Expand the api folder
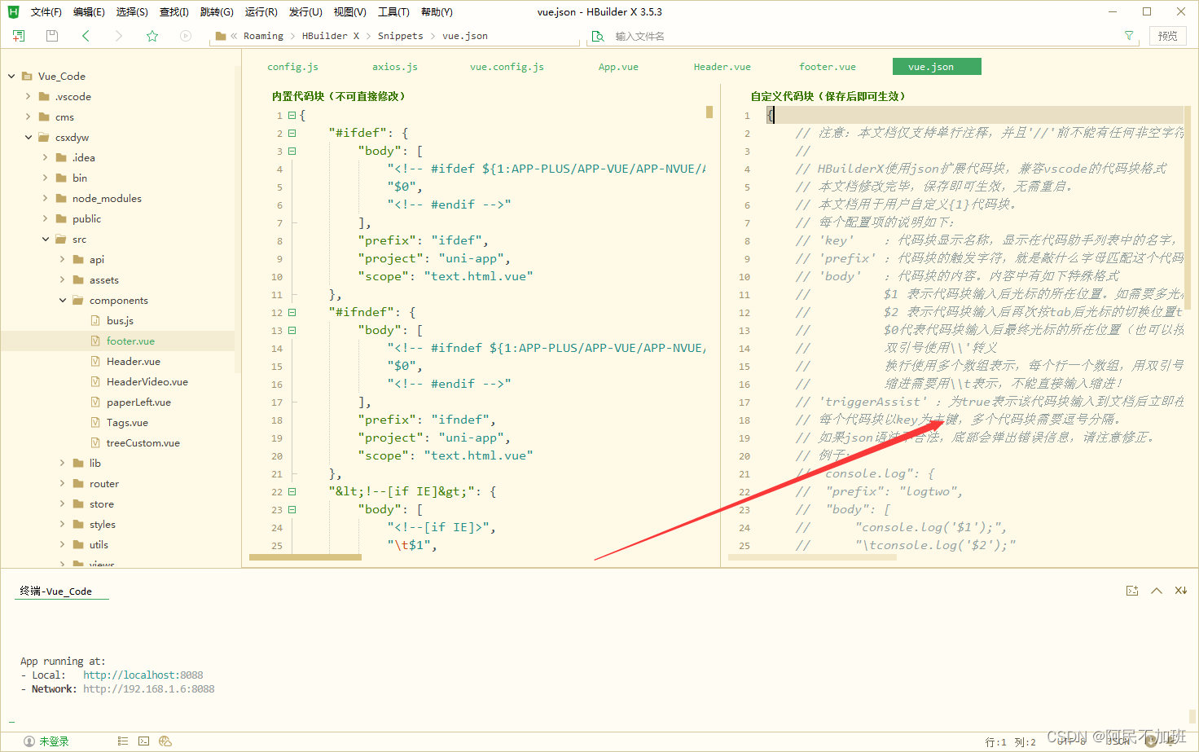This screenshot has width=1199, height=752. (63, 259)
